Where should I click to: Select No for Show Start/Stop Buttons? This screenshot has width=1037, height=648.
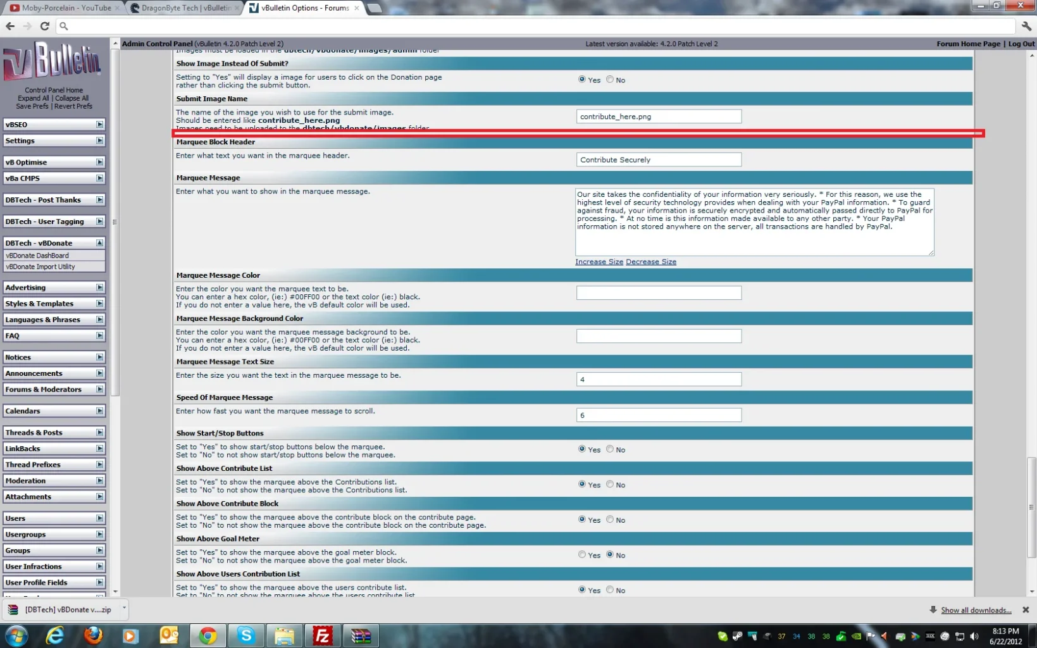coord(610,449)
